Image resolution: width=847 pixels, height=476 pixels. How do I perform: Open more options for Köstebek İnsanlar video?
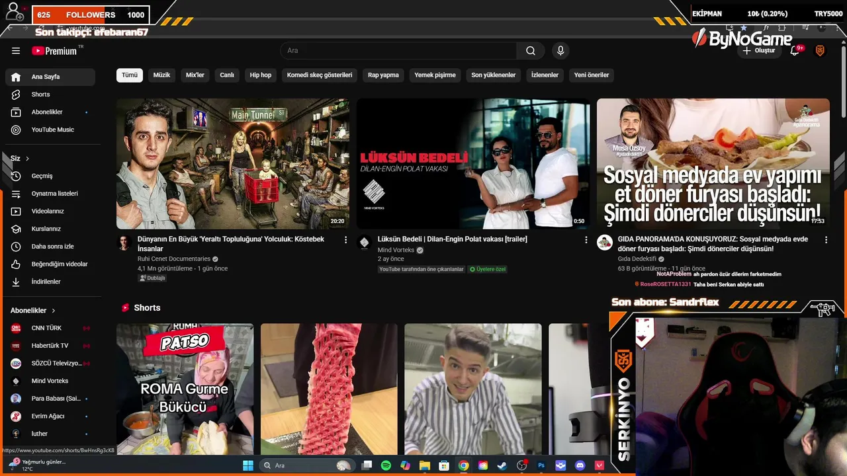345,240
